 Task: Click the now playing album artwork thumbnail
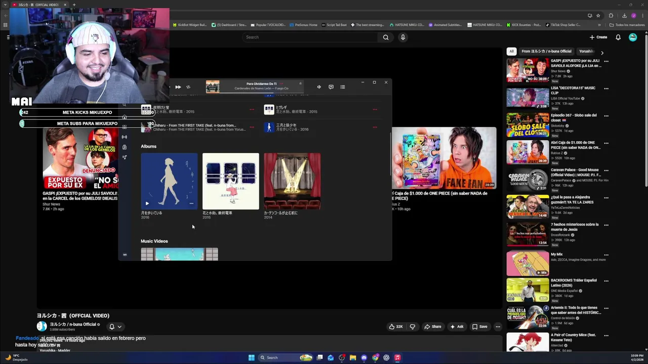(213, 87)
